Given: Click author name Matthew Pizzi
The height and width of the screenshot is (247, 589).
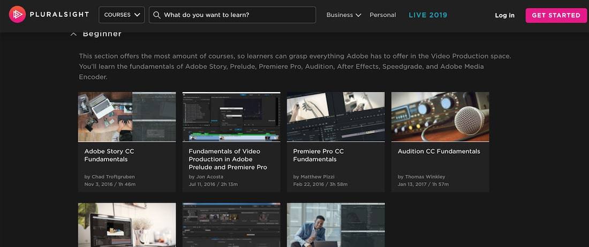Looking at the screenshot, I should pyautogui.click(x=318, y=176).
